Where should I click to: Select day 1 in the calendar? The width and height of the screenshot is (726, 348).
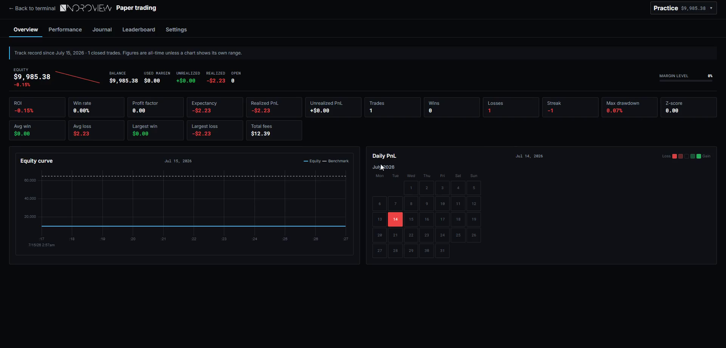click(x=411, y=188)
